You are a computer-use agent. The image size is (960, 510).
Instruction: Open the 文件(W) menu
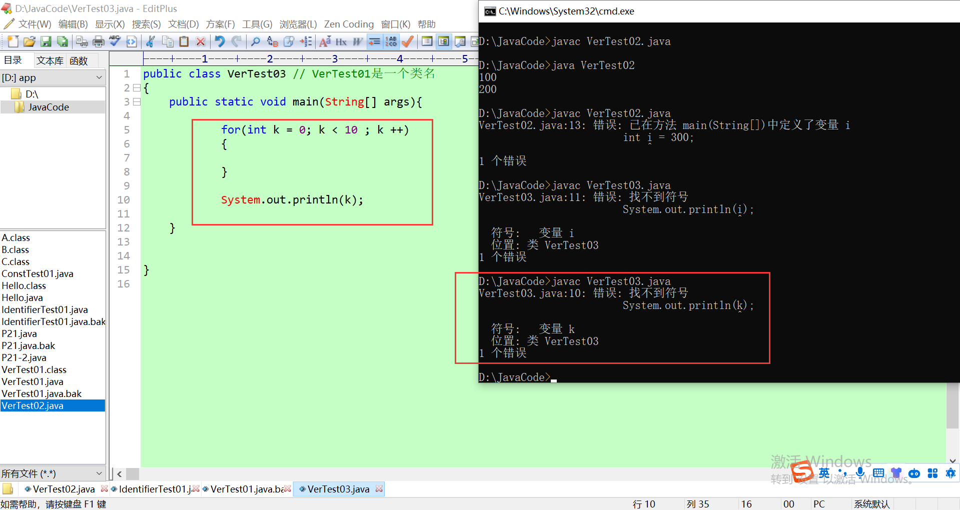click(35, 24)
